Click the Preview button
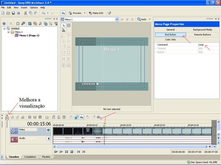The width and height of the screenshot is (221, 165). [x=75, y=13]
